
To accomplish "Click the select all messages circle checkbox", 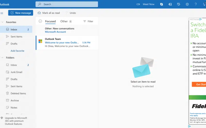I will pyautogui.click(x=40, y=21).
